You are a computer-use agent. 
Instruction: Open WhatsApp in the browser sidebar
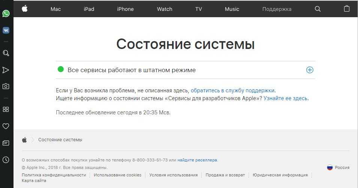tap(6, 13)
